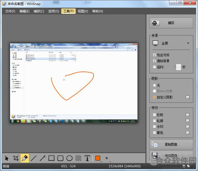Image resolution: width=198 pixels, height=171 pixels.
Task: Select the 带Aero效果 shadow radio button
Action: click(154, 91)
